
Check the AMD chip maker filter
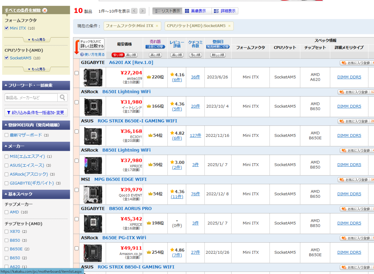(7, 212)
